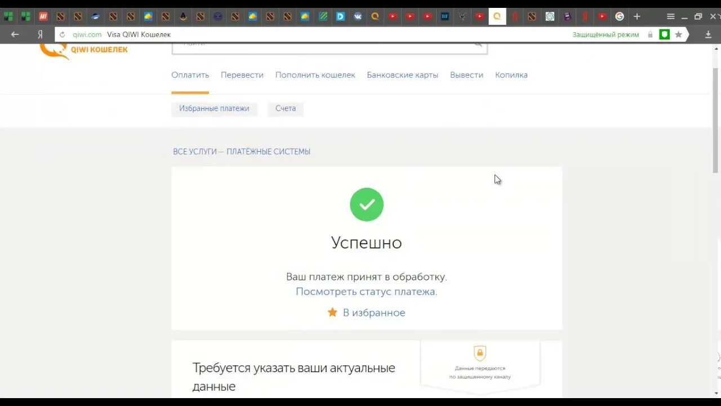721x406 pixels.
Task: Switch to the Amazon browser tab
Action: pos(183,16)
